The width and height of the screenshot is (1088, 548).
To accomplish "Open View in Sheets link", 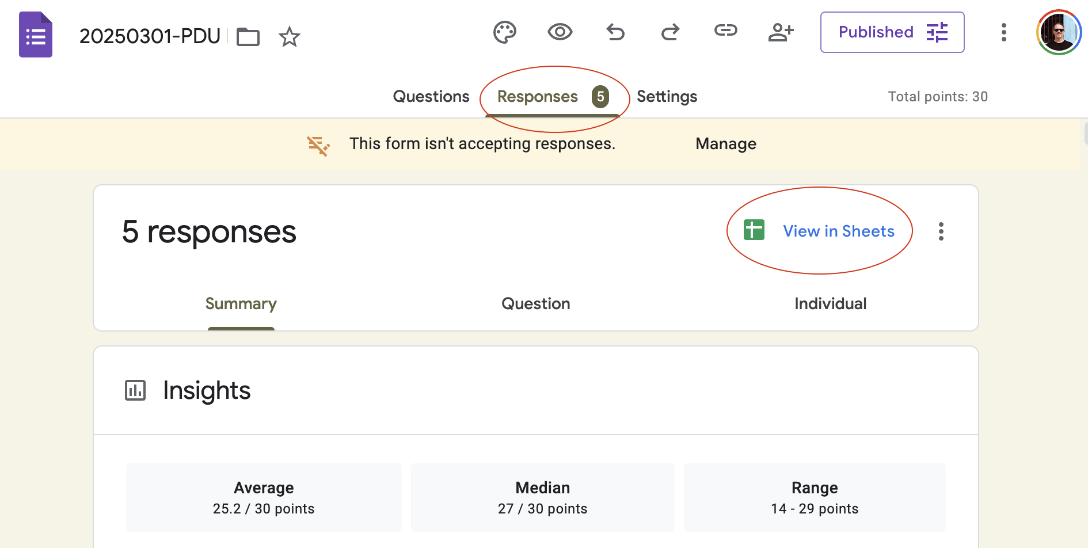I will coord(839,231).
